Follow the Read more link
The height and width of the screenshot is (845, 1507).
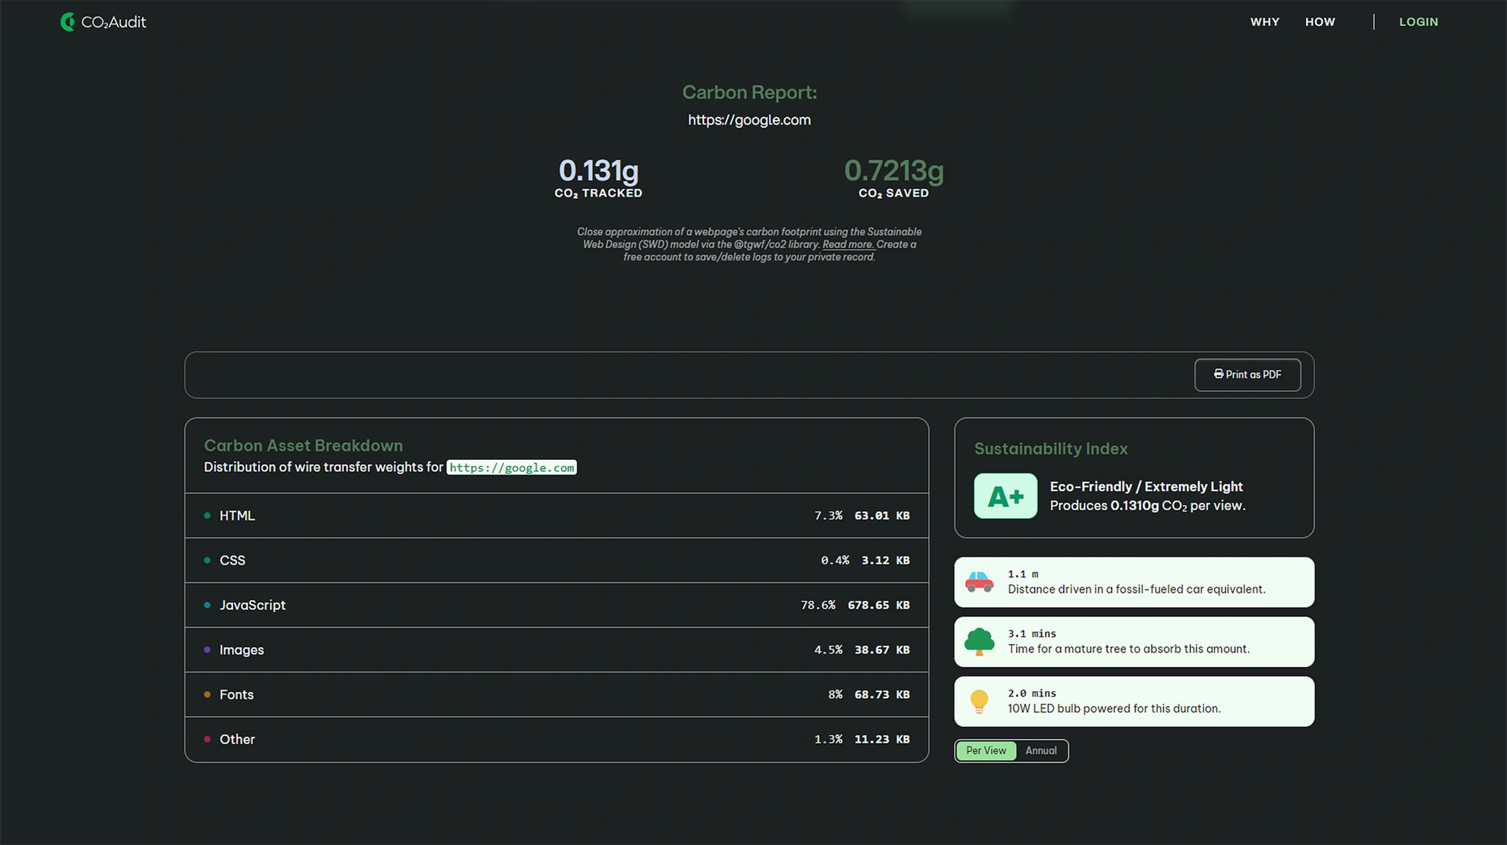click(x=848, y=244)
